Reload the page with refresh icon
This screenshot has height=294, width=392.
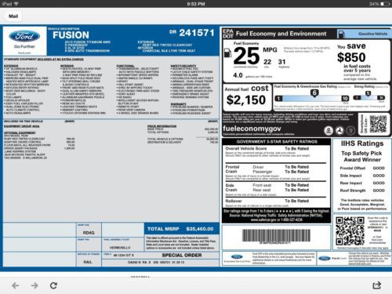(x=53, y=285)
